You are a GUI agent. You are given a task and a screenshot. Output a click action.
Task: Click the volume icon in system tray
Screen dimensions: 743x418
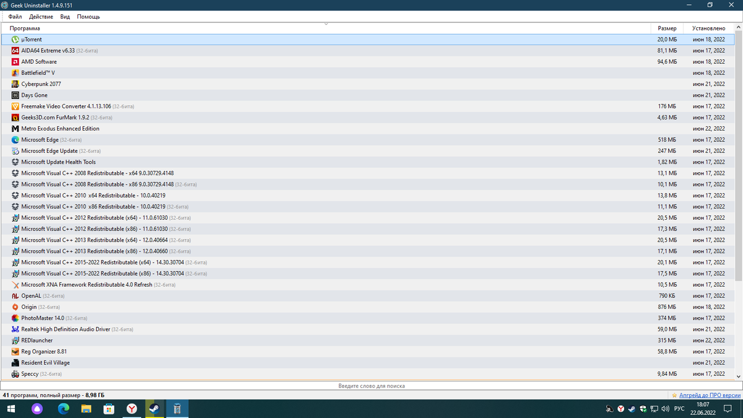tap(665, 409)
